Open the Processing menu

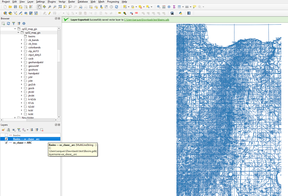click(x=113, y=2)
